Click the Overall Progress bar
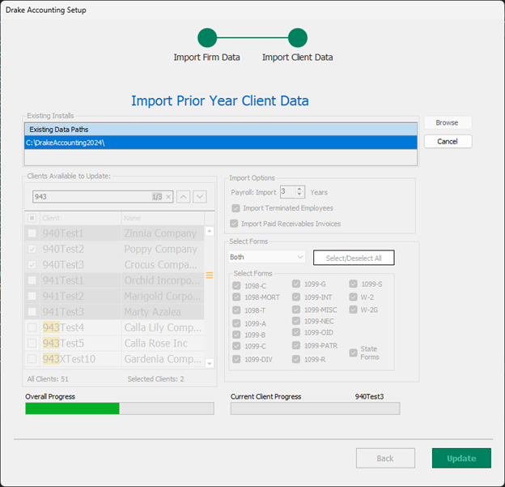This screenshot has width=505, height=487. coord(120,408)
